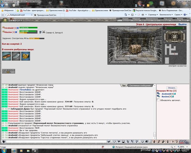The height and width of the screenshot is (153, 191).
Task: Click the Выйти link to leave dungeon
Action: [x=182, y=25]
